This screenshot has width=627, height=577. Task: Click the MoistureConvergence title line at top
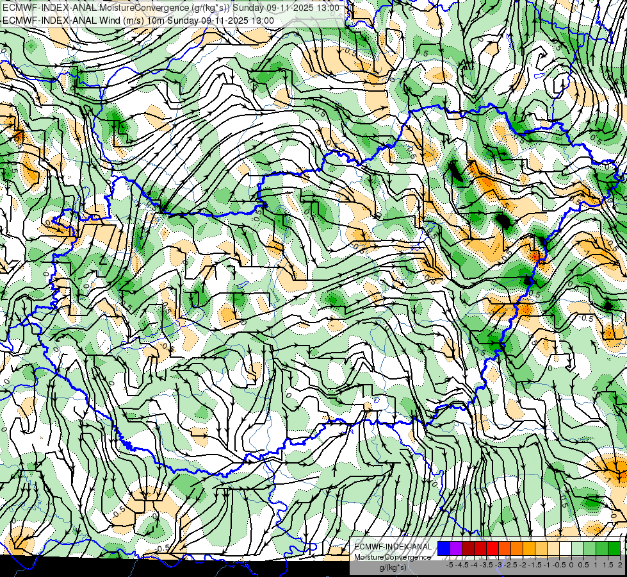pyautogui.click(x=171, y=8)
